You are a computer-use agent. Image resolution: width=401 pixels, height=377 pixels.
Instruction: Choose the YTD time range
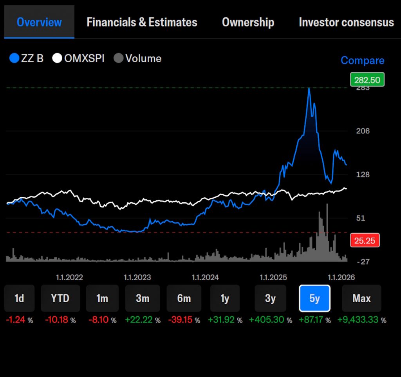point(60,298)
